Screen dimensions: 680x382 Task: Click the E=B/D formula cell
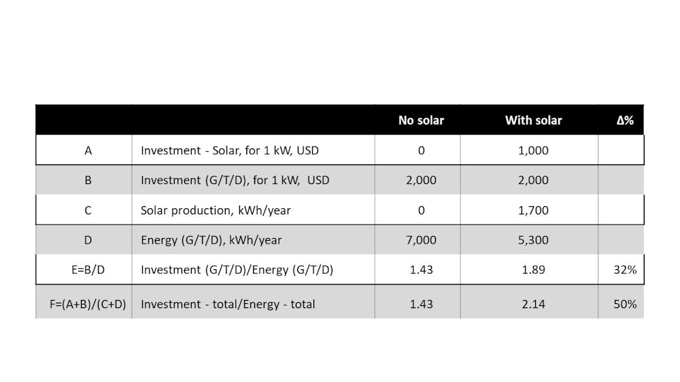pos(88,269)
